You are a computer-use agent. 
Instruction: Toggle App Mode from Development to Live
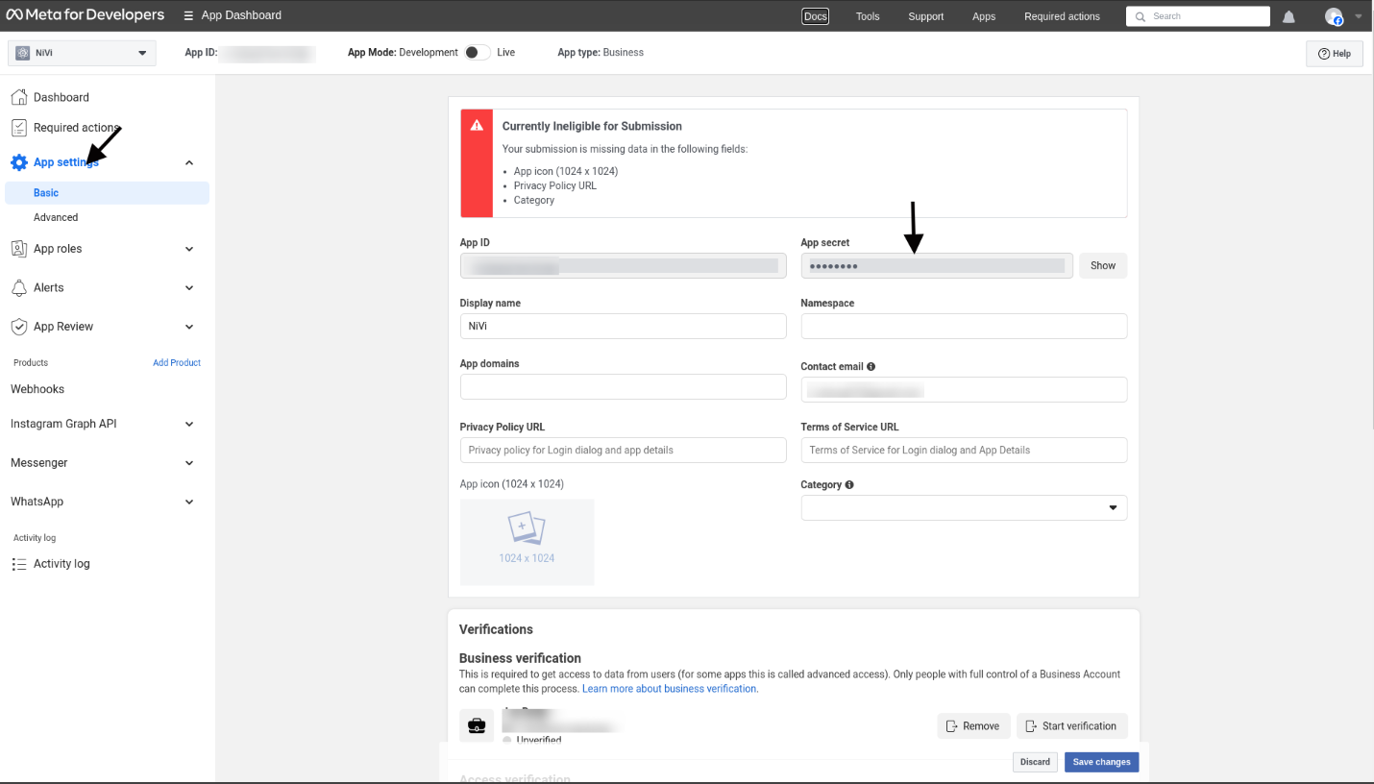pyautogui.click(x=477, y=53)
